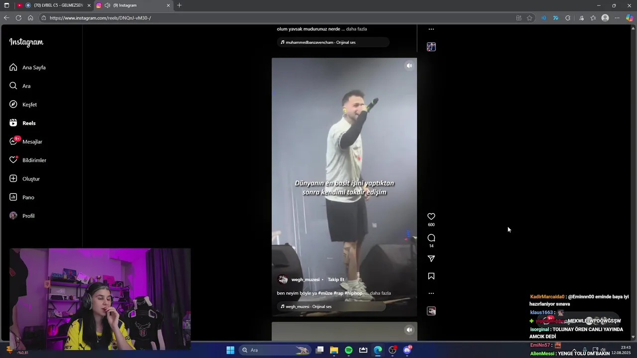The image size is (637, 358).
Task: Open Mesajlar direct messages
Action: 26,142
